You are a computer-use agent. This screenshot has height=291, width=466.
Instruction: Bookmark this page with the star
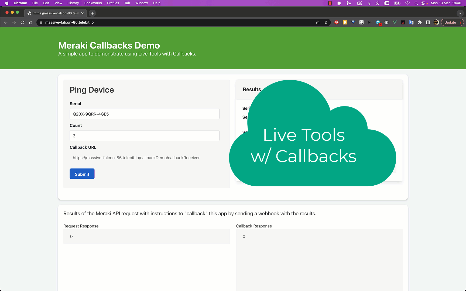pos(326,22)
